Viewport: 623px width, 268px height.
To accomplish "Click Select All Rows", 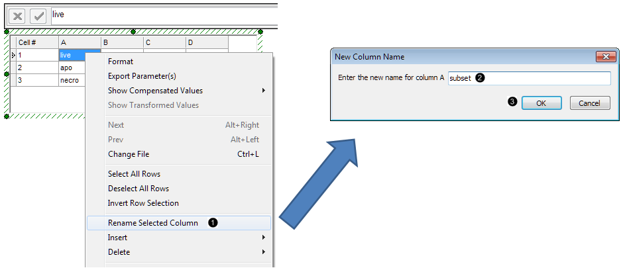I will click(134, 174).
